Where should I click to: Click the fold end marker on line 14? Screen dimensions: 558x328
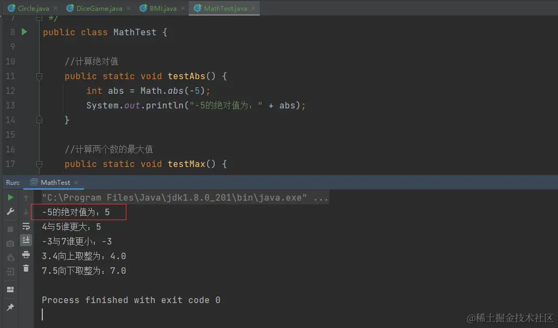[39, 120]
